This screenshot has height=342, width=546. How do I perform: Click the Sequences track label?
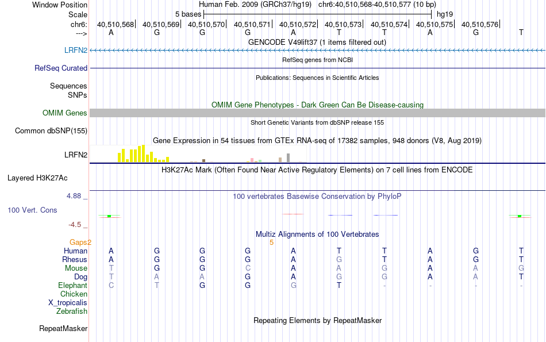pos(68,86)
